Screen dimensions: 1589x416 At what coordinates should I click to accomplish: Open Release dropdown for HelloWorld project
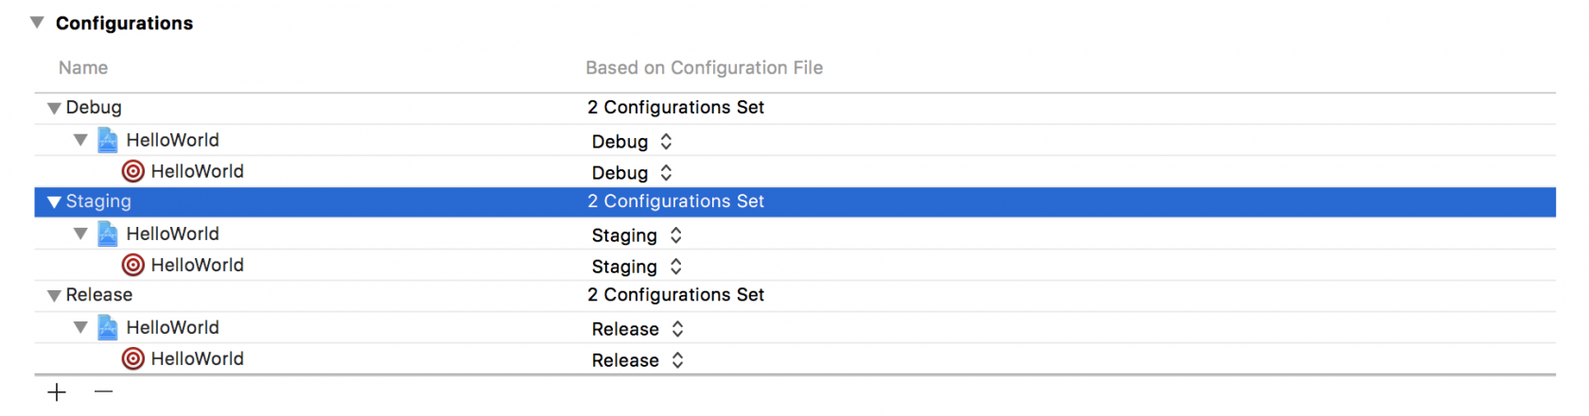tap(637, 329)
